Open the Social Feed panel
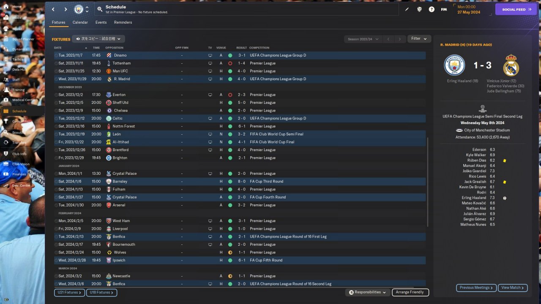Screen dimensions: 541x304 pyautogui.click(x=516, y=9)
